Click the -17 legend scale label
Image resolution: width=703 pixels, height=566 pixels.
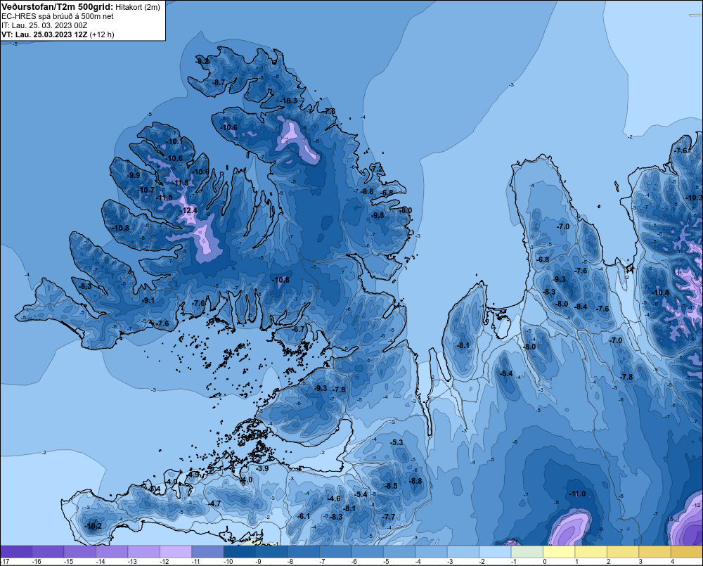pos(5,562)
